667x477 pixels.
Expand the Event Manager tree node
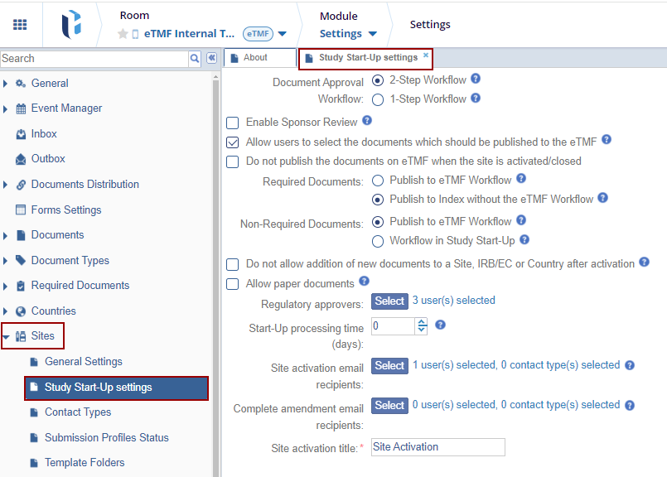[x=6, y=108]
